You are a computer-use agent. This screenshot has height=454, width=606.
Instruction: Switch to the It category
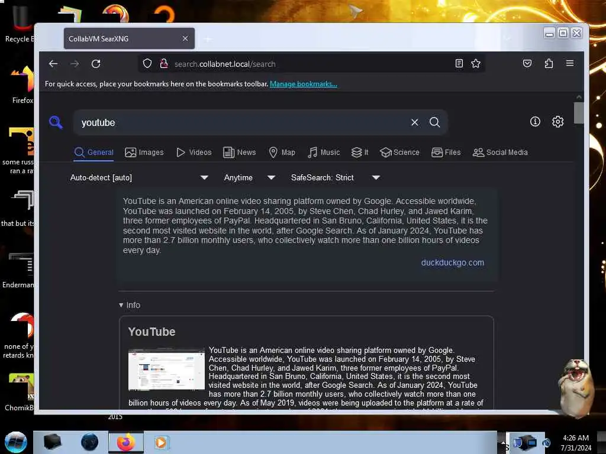point(360,153)
